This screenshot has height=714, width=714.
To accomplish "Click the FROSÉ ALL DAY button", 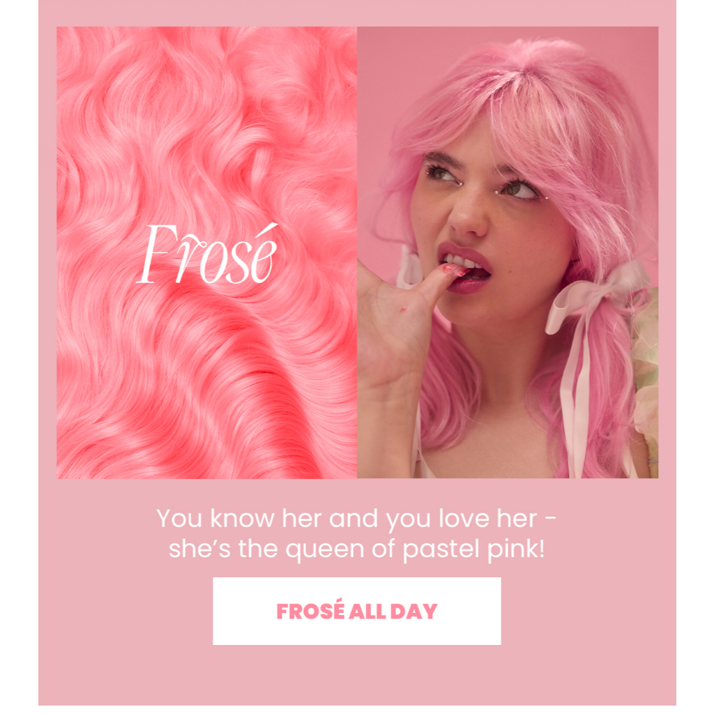I will pyautogui.click(x=356, y=611).
